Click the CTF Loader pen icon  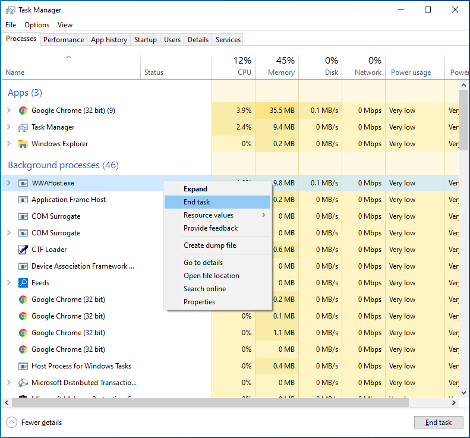tap(23, 250)
